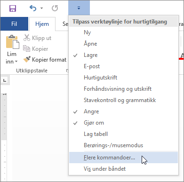
Task: Open Utklippstavle dialog launcher
Action: tap(67, 71)
